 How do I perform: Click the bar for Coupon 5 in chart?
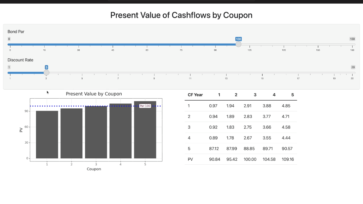[x=145, y=131]
